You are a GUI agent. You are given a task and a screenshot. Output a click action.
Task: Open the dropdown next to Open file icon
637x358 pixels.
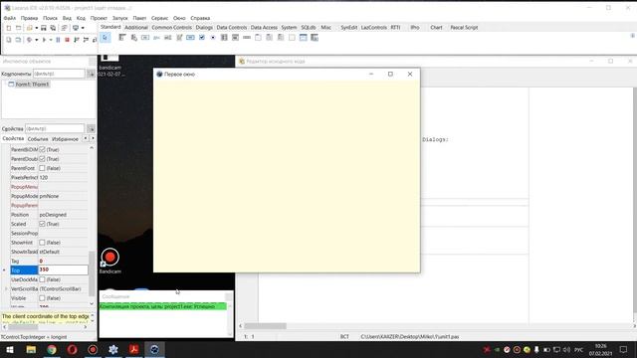click(36, 28)
